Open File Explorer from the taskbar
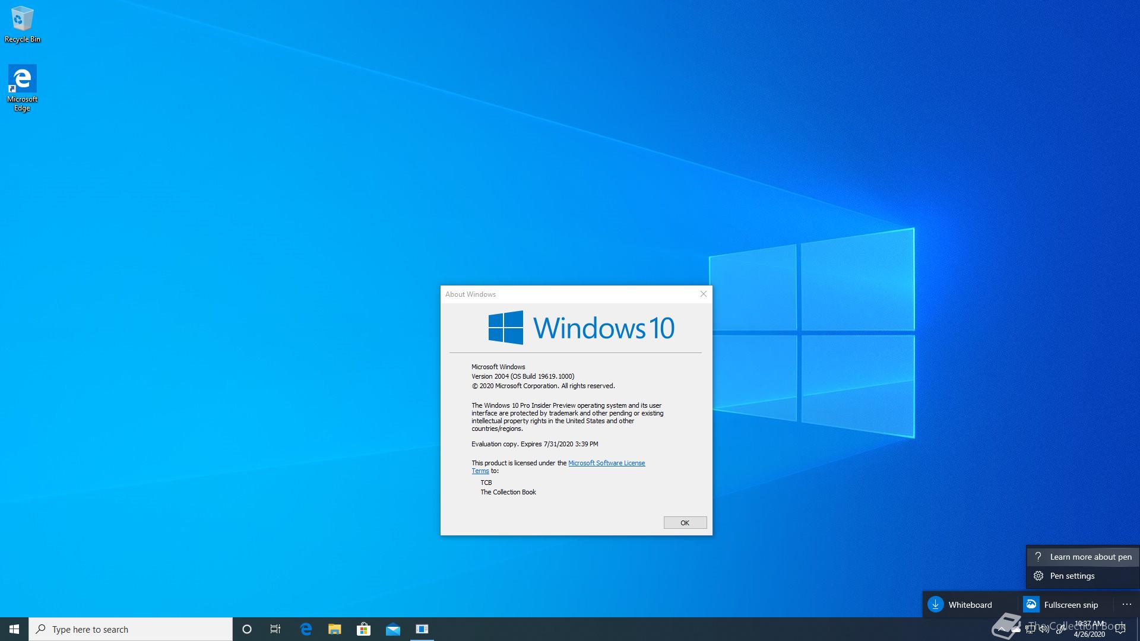Image resolution: width=1140 pixels, height=641 pixels. 335,629
